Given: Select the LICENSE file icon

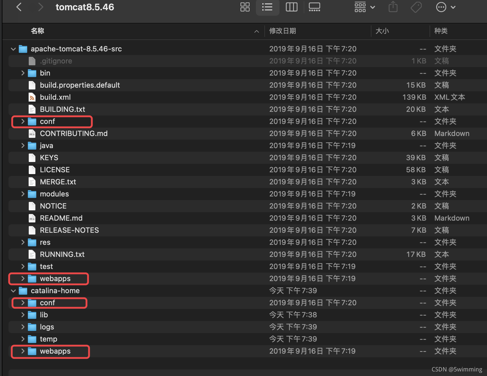Looking at the screenshot, I should coord(32,170).
